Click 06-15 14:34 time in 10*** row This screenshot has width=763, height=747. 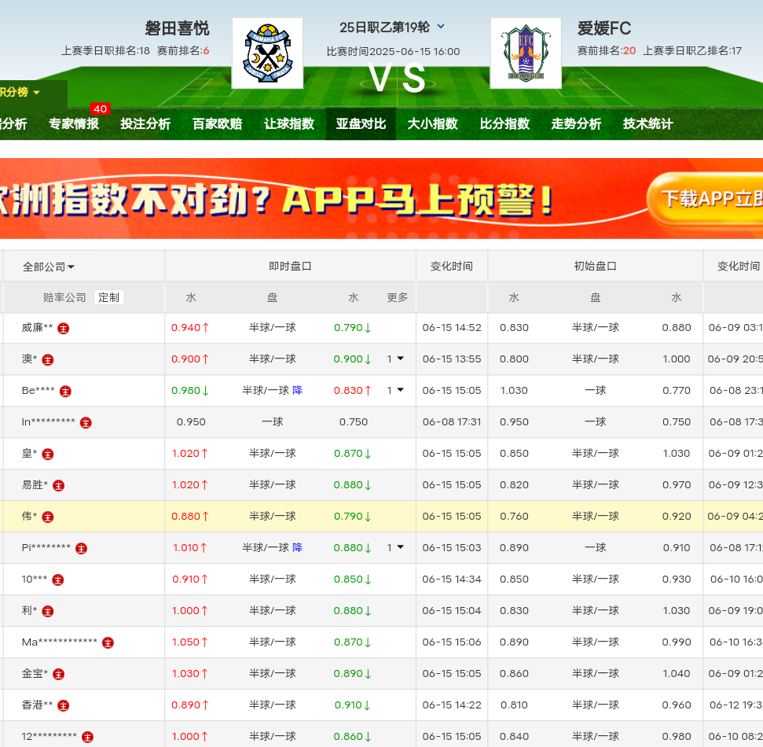(452, 579)
